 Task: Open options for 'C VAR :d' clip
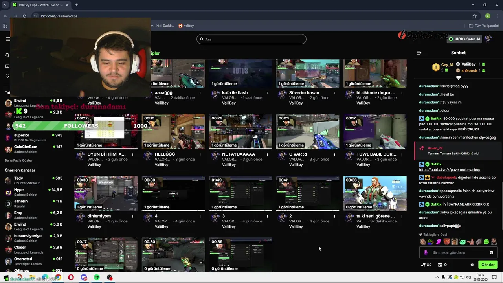click(x=334, y=155)
